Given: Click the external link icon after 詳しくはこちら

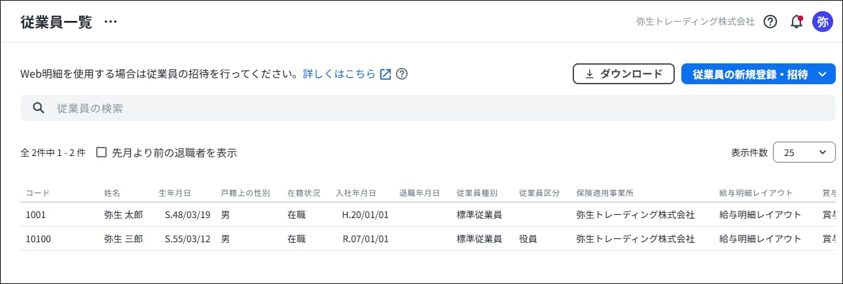Looking at the screenshot, I should [386, 74].
